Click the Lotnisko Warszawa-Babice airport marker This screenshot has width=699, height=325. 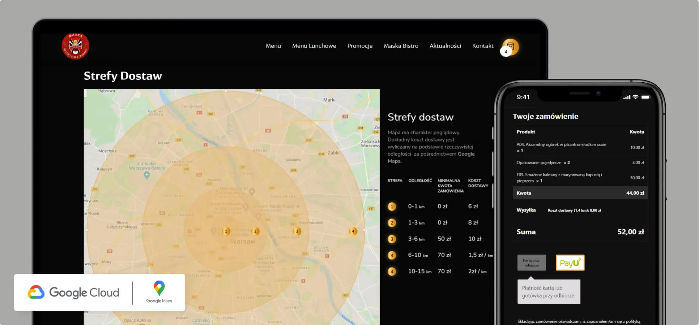pyautogui.click(x=146, y=175)
